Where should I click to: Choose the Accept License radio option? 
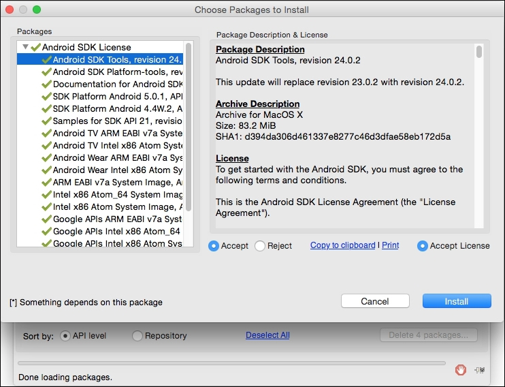pos(423,246)
